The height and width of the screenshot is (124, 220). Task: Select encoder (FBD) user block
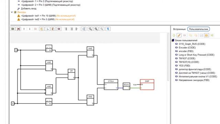[186, 51]
